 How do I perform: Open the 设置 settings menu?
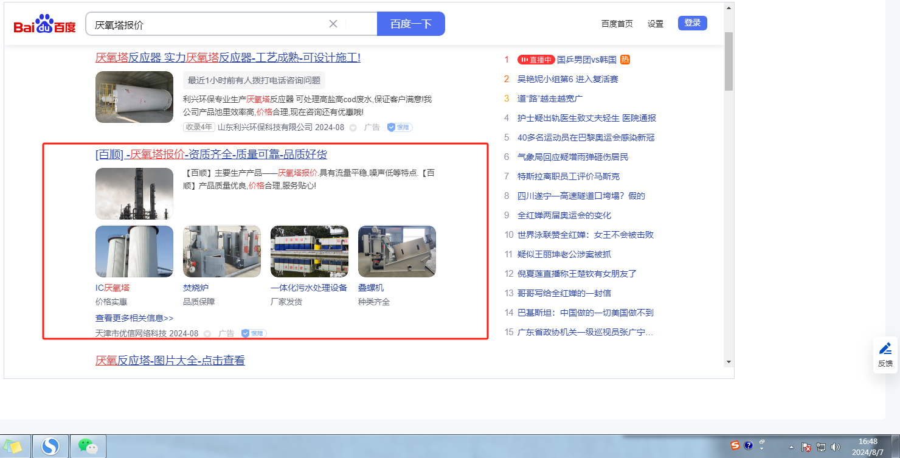point(656,24)
